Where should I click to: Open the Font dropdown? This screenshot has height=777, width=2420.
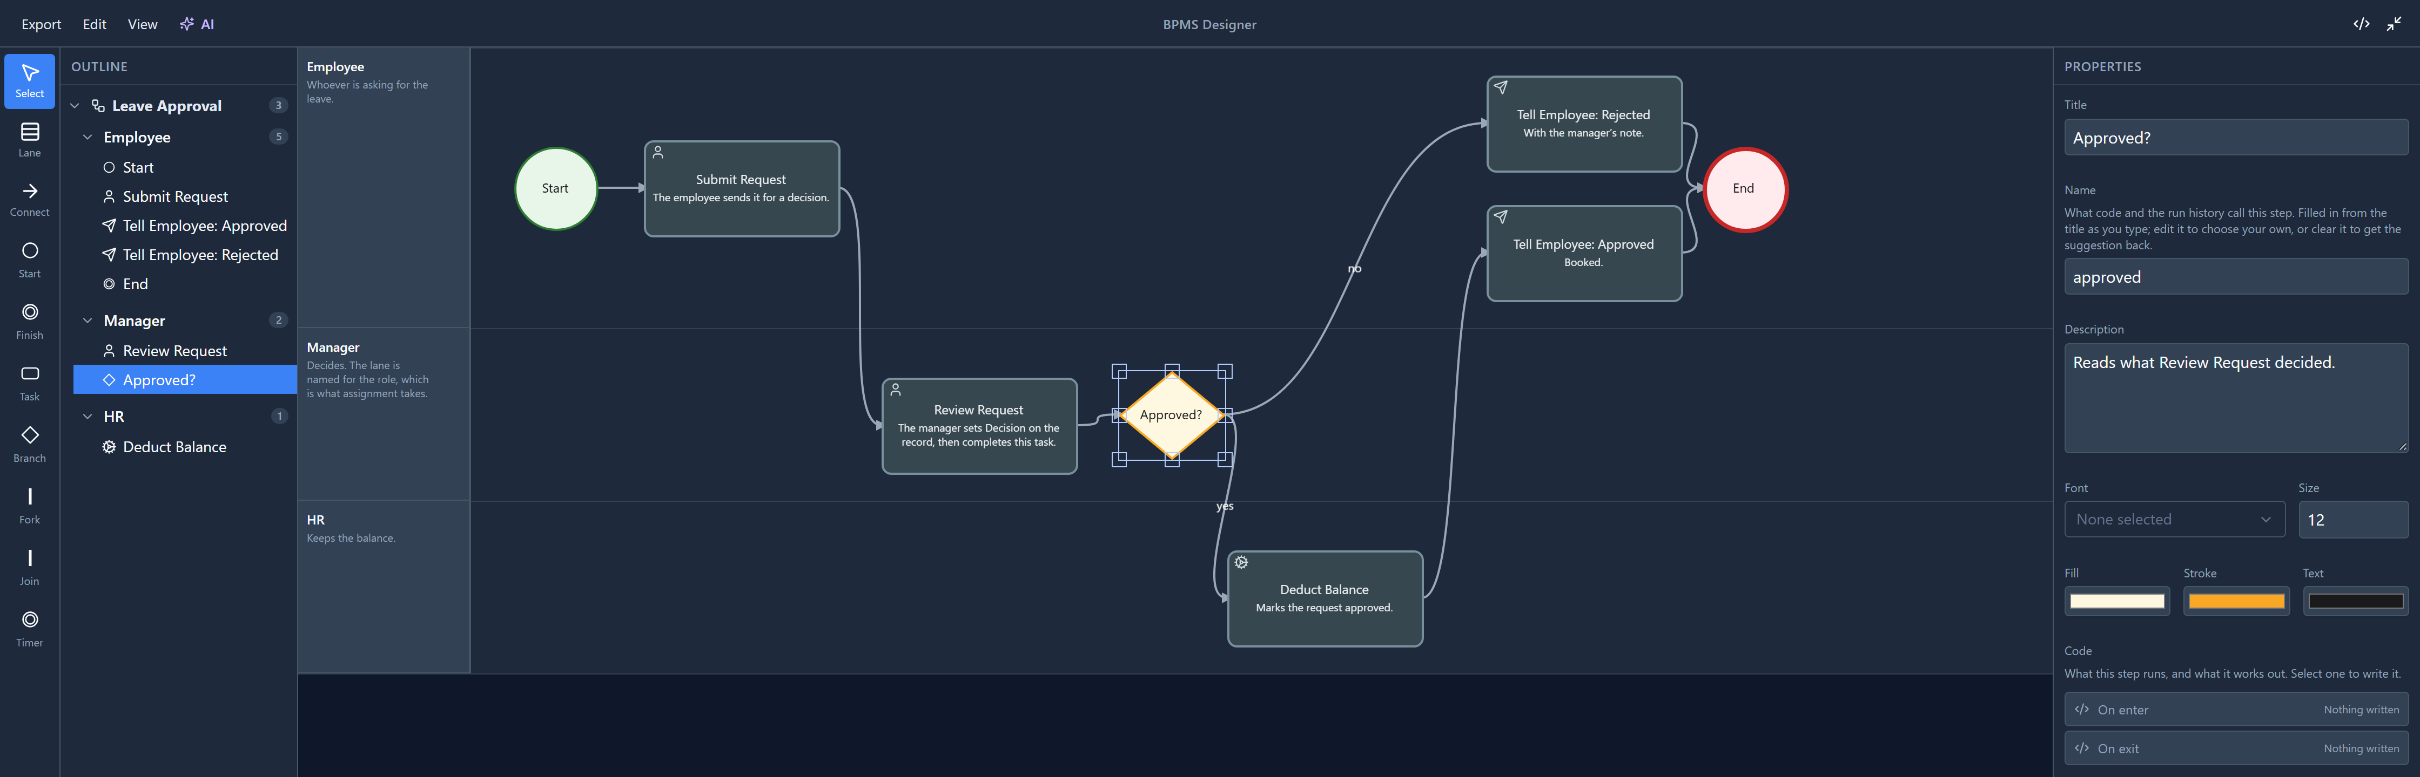click(x=2174, y=519)
